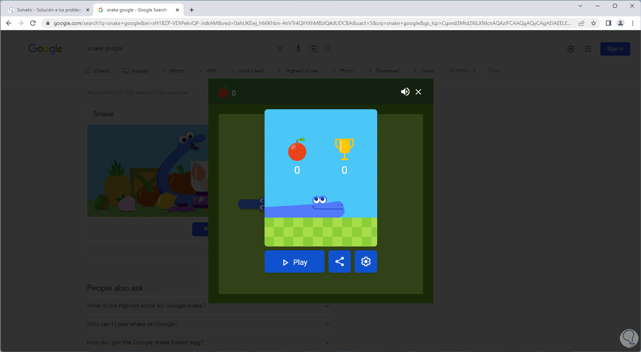Open the Chrome profile menu
The height and width of the screenshot is (352, 641).
pos(620,23)
